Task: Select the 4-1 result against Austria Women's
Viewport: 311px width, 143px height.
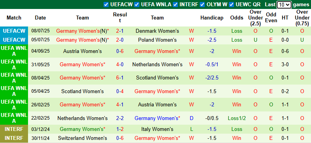Action: pos(120,104)
